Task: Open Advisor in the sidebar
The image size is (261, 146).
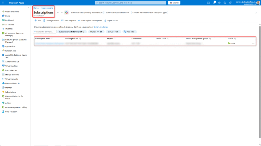Action: (x=7, y=103)
